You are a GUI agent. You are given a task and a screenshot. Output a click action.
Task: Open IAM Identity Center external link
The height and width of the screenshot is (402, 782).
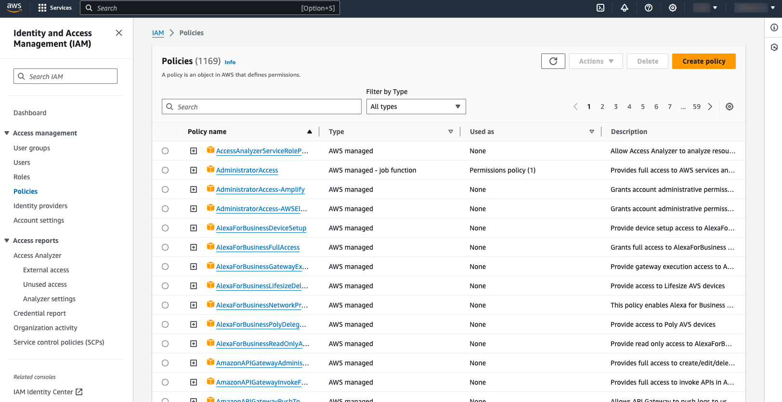[x=48, y=392]
